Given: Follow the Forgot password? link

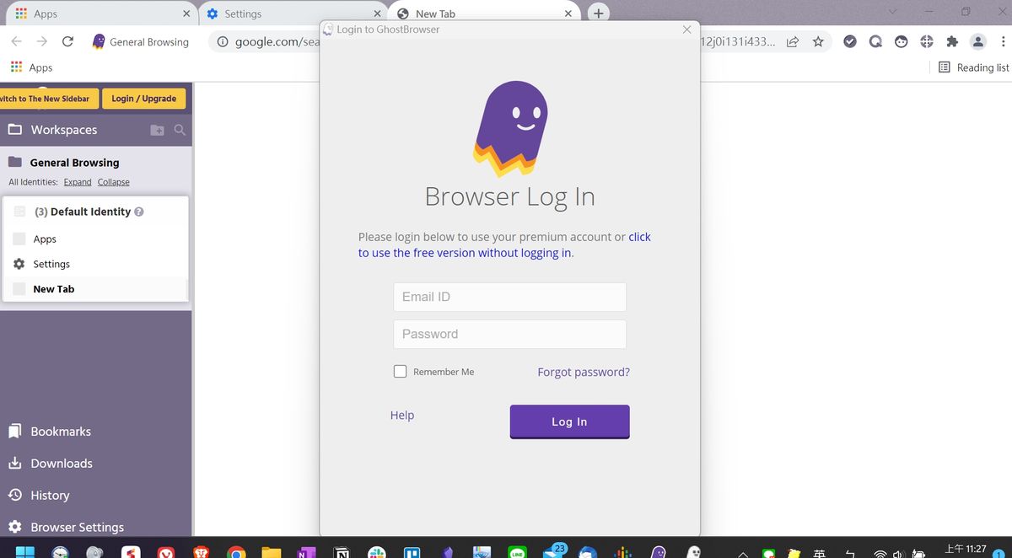Looking at the screenshot, I should click(x=584, y=372).
